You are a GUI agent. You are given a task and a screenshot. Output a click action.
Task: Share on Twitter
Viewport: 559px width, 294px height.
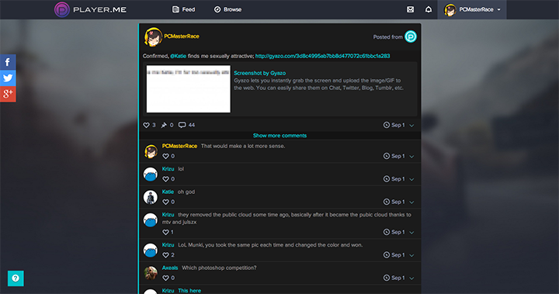8,78
